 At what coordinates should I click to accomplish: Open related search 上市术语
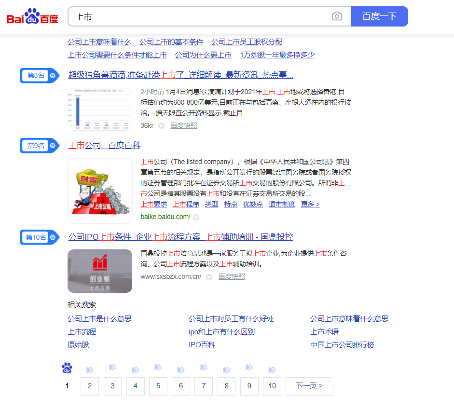click(324, 332)
